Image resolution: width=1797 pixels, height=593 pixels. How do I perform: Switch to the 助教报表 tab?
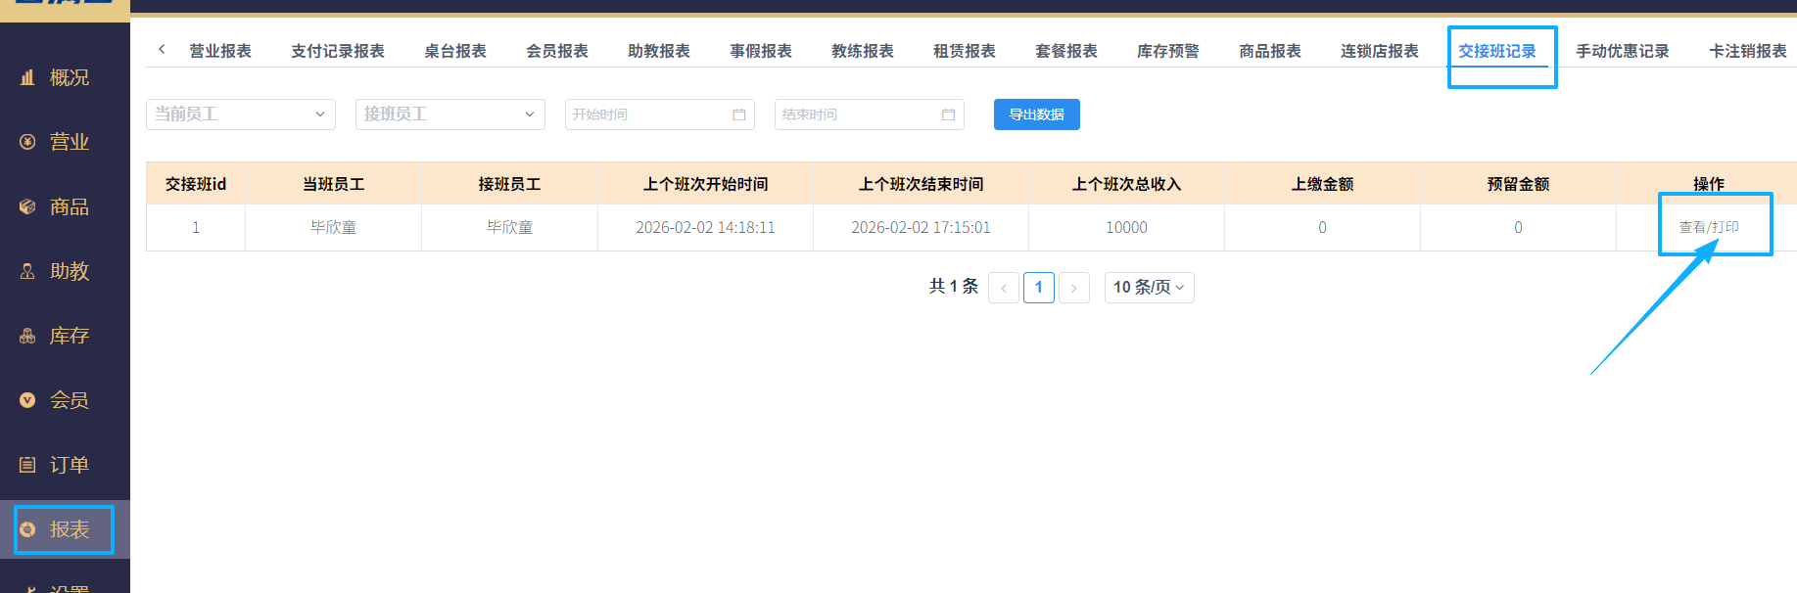[x=659, y=51]
